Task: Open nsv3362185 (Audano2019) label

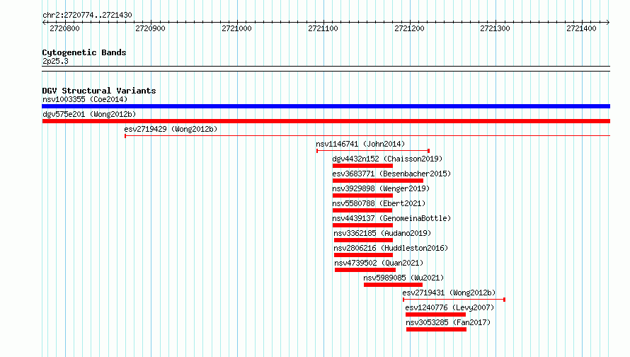Action: tap(382, 233)
